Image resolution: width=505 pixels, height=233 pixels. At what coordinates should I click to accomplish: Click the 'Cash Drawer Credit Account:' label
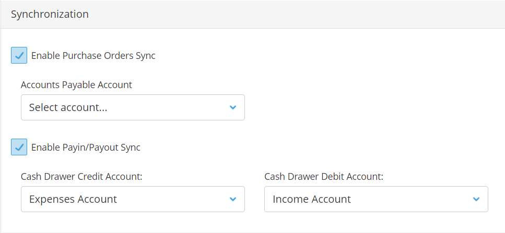click(x=81, y=176)
